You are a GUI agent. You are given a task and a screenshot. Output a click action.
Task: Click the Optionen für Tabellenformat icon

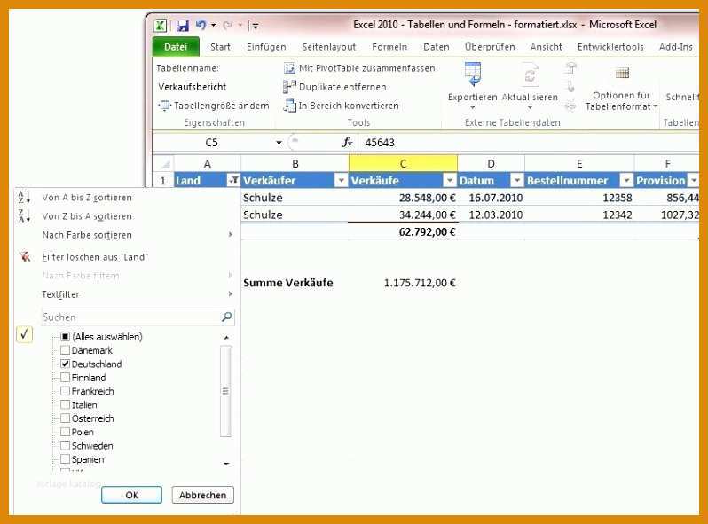tap(622, 73)
